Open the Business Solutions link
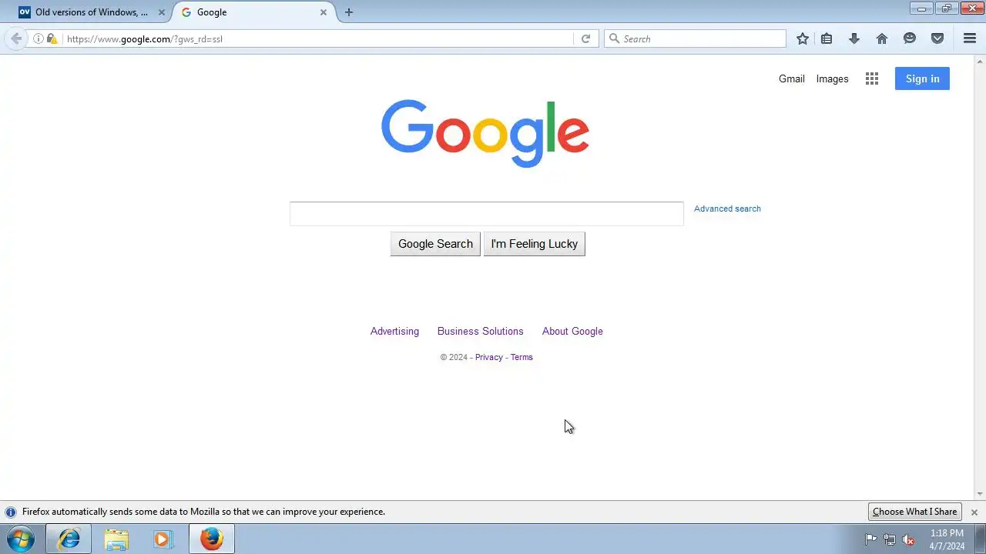 point(481,331)
